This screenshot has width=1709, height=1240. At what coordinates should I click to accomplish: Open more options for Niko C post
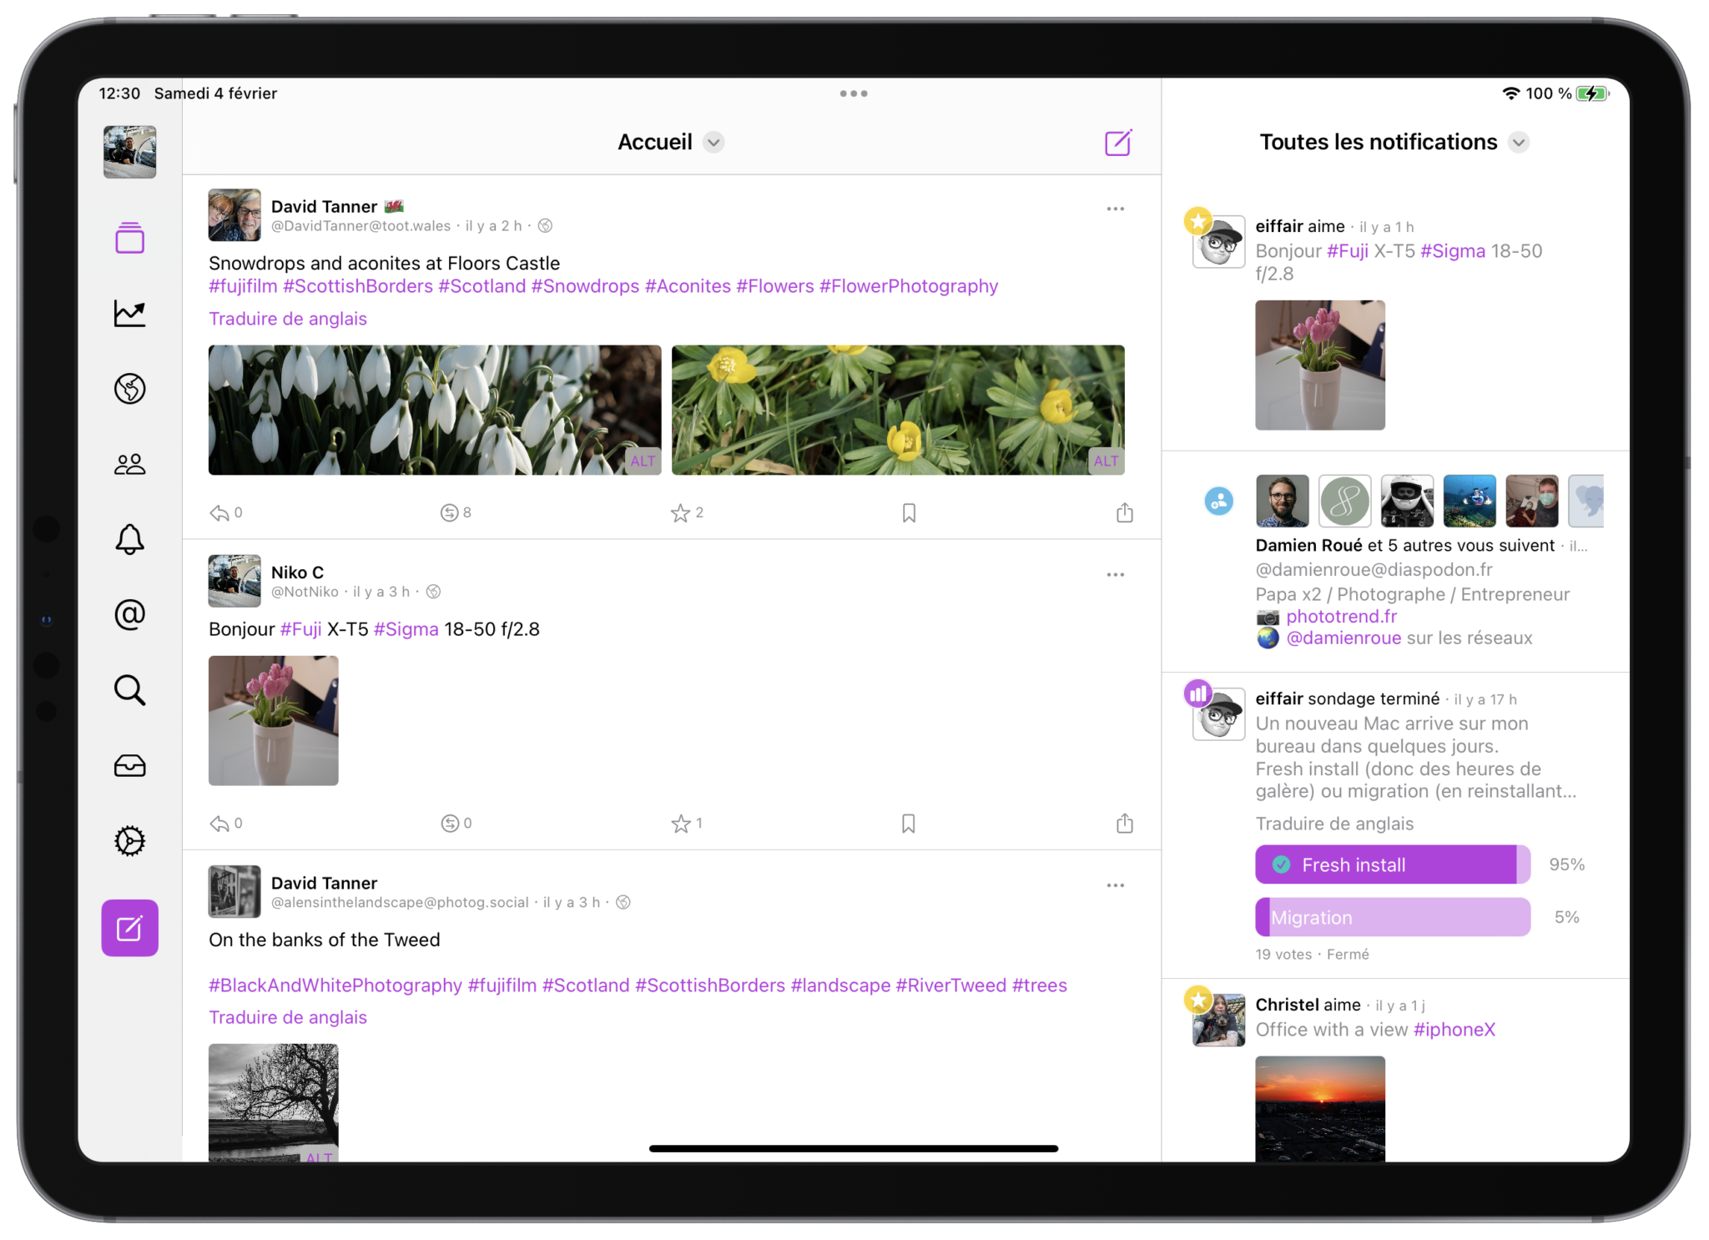tap(1116, 575)
